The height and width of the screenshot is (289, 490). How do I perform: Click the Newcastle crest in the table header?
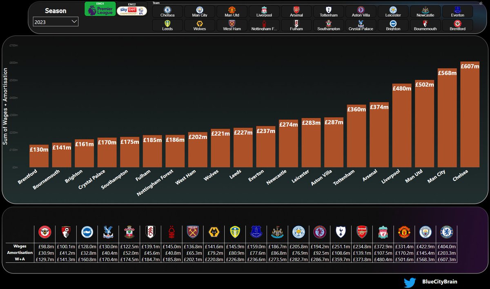coord(276,232)
